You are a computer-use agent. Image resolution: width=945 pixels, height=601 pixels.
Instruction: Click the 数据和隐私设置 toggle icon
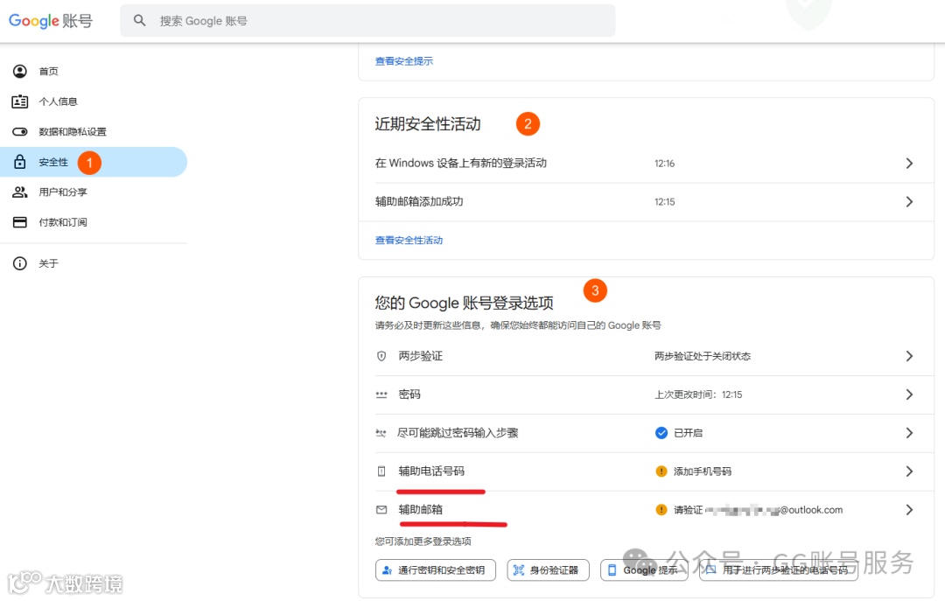click(20, 131)
